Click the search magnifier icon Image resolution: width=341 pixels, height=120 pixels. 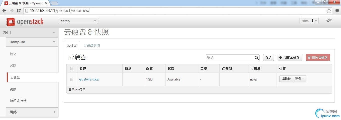(256, 58)
